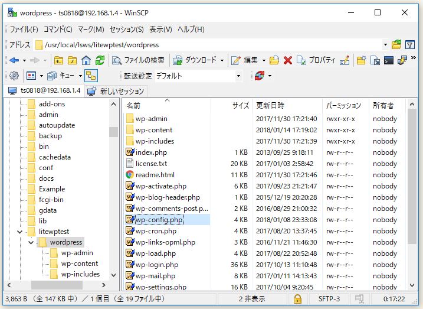Open Back history dropdown arrow

[x=24, y=60]
